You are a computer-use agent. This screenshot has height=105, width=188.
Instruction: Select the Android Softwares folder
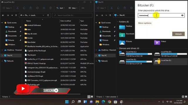point(34,25)
